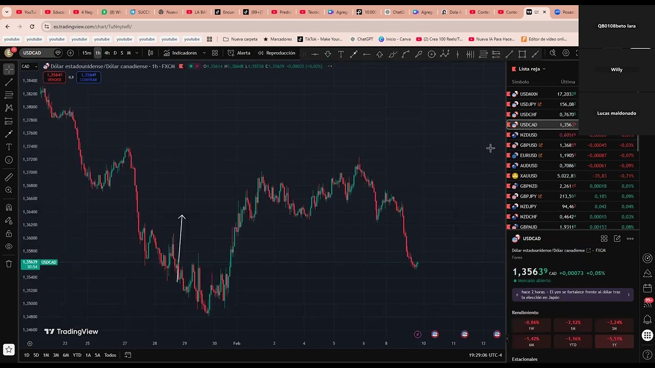Select USDJPY in the watchlist
The image size is (655, 368).
coord(542,104)
